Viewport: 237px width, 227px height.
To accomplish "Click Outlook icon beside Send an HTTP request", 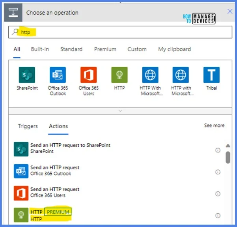I will (x=21, y=171).
